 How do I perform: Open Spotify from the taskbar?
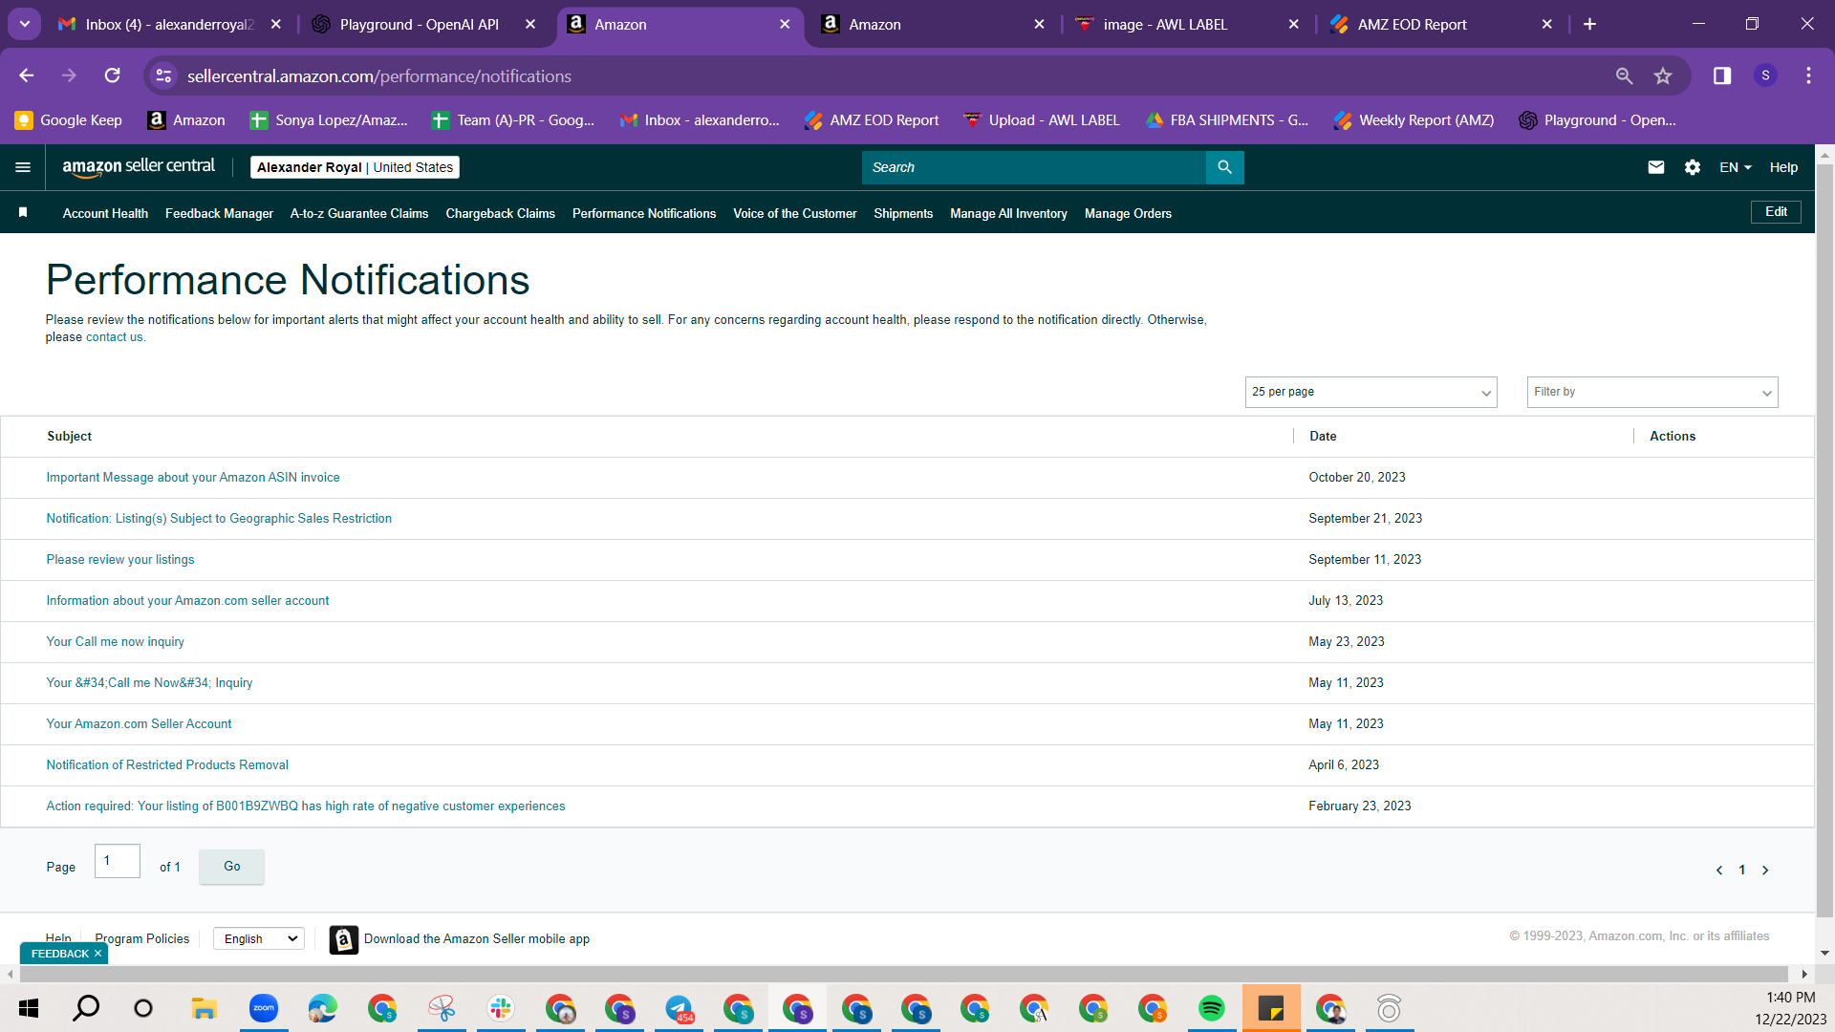coord(1211,1008)
